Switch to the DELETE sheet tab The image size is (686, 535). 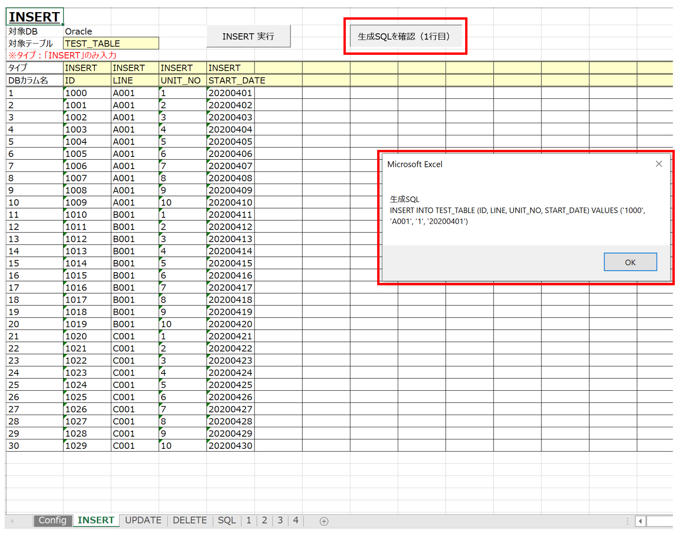coord(190,520)
